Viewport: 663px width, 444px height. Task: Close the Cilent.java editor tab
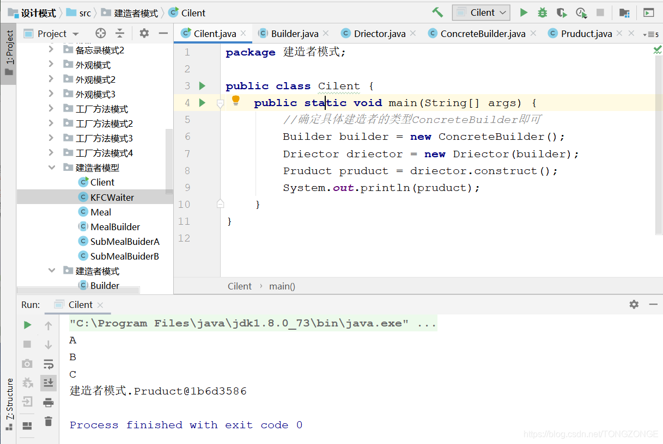(243, 34)
